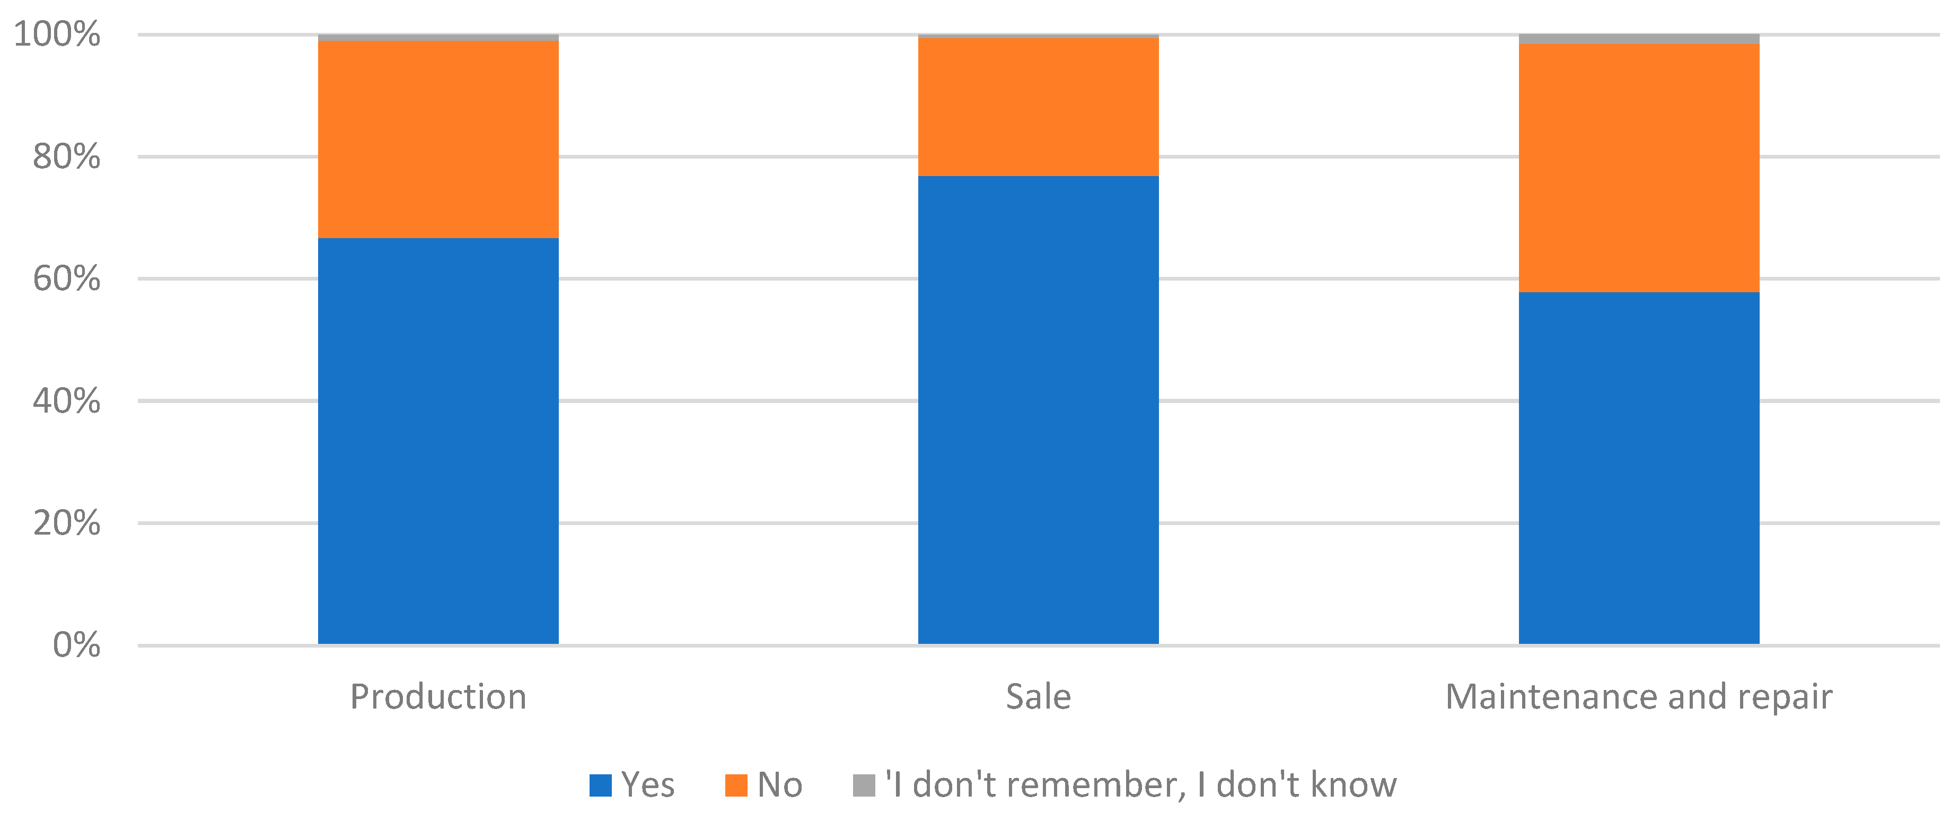Click the blue Yes legend swatch

[x=600, y=784]
